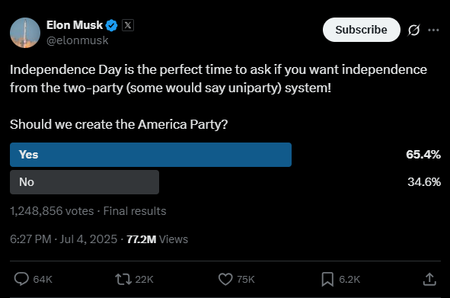Image resolution: width=450 pixels, height=298 pixels.
Task: Subscribe to Elon Musk
Action: (362, 30)
